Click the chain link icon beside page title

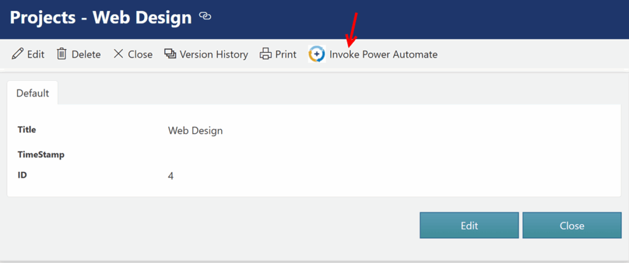(x=205, y=17)
